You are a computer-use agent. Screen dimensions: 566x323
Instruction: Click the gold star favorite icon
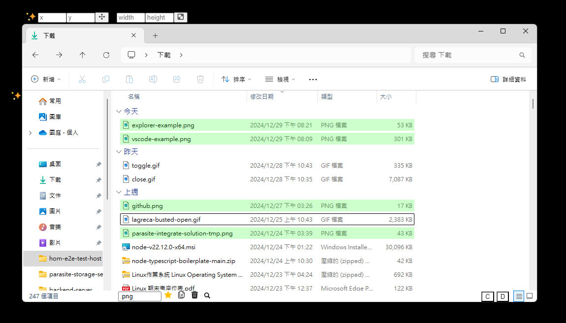click(x=168, y=295)
